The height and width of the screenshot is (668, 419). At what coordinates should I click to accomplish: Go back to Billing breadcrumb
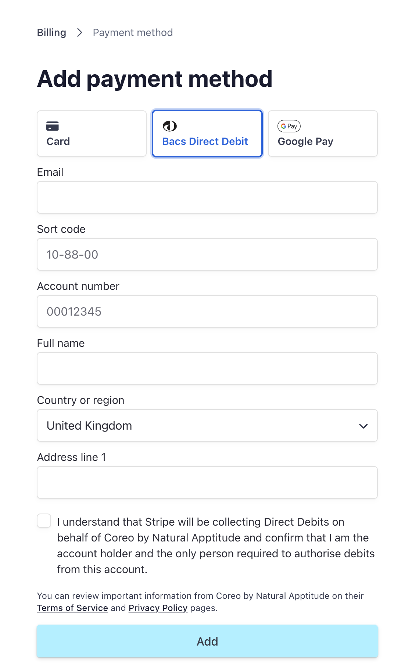(52, 33)
